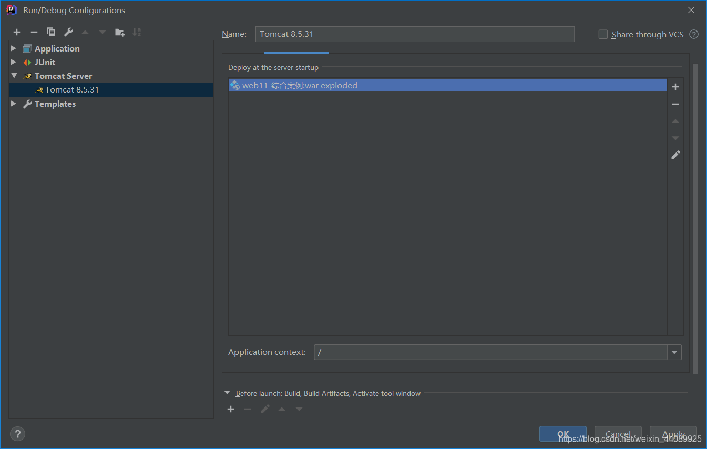The width and height of the screenshot is (707, 449).
Task: Move before launch task up
Action: [282, 409]
